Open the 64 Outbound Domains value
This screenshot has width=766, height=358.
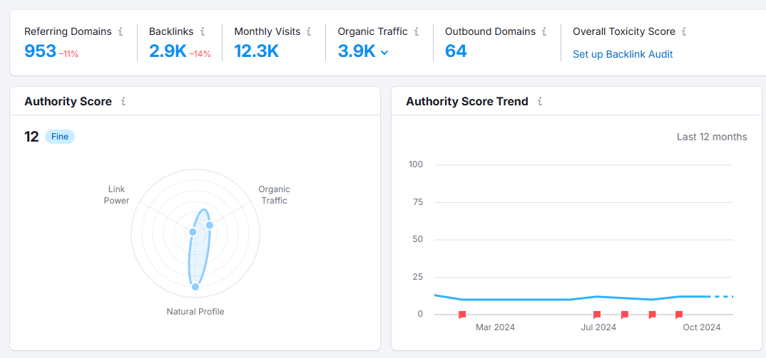coord(456,51)
